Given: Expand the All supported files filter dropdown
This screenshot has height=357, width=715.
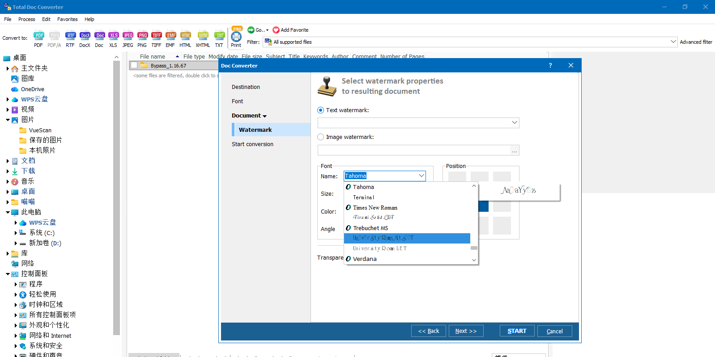Looking at the screenshot, I should (673, 42).
